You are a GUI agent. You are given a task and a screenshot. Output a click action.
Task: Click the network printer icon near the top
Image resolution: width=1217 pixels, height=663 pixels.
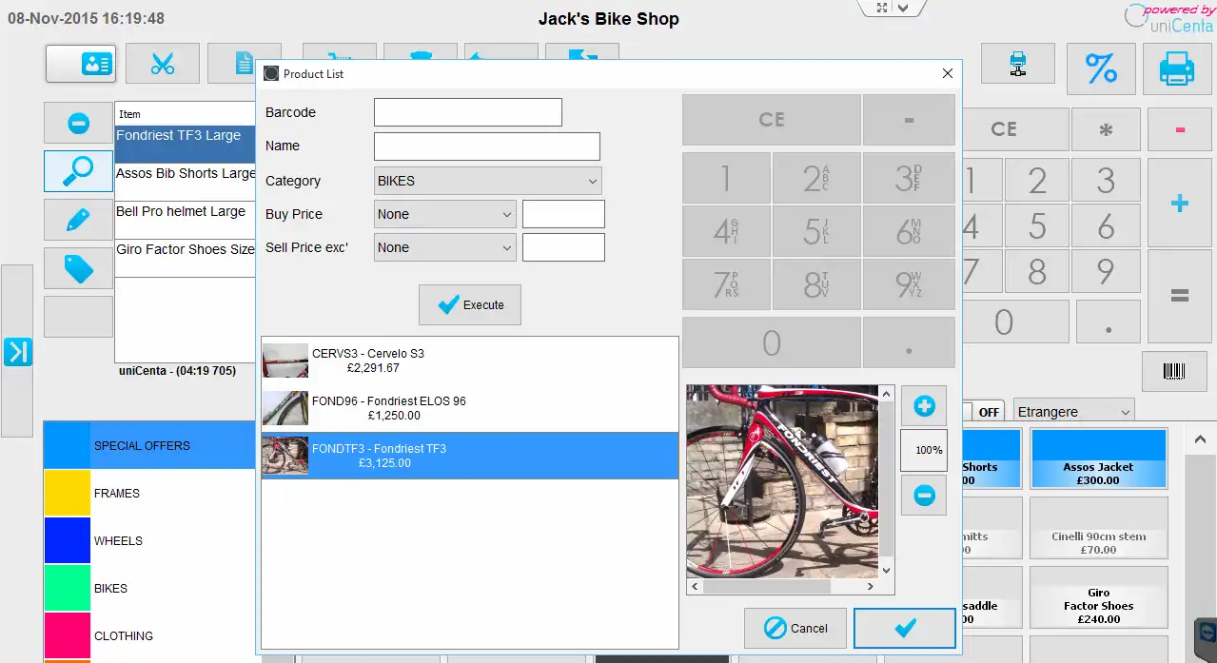[1018, 64]
